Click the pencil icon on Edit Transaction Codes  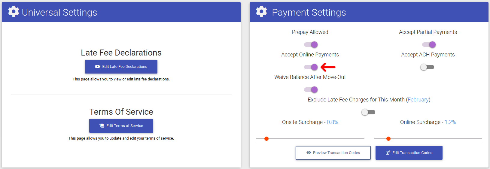388,153
